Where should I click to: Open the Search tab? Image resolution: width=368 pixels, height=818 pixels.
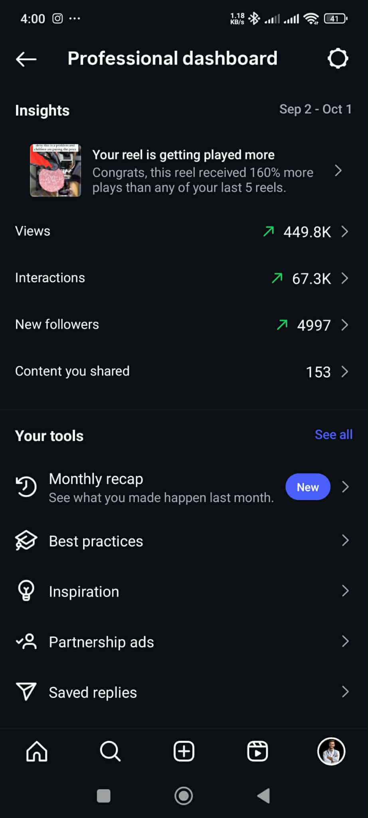(x=110, y=751)
